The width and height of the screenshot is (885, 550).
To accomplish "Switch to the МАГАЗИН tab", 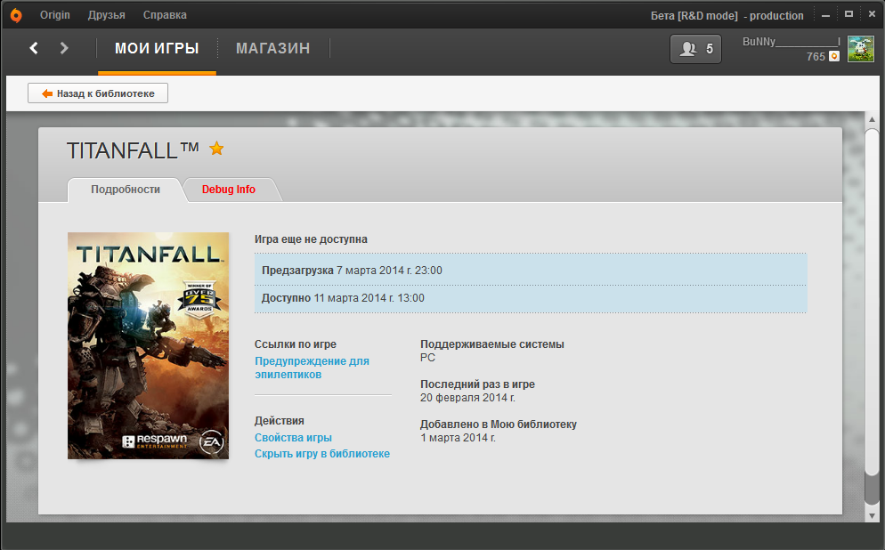I will (x=273, y=49).
